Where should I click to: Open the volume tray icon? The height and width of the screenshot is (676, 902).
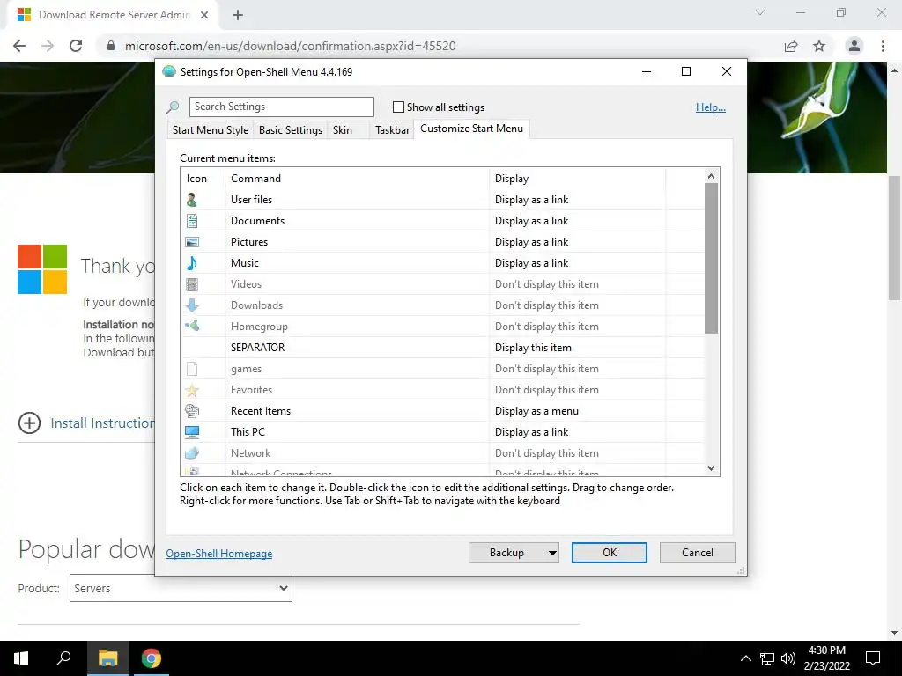(x=788, y=658)
